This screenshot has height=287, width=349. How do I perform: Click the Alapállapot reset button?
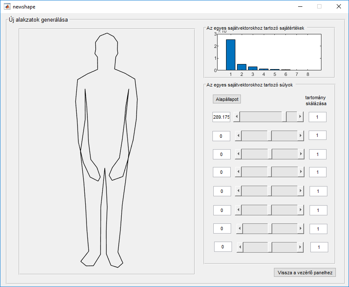pos(227,99)
